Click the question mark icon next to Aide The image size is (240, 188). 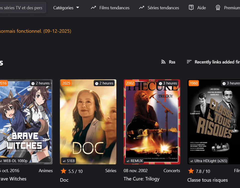coord(191,8)
